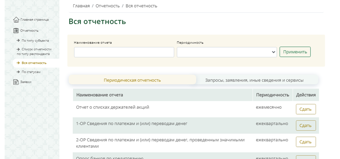Open Список отчетности по типу респондента
The height and width of the screenshot is (159, 340).
pos(37,51)
